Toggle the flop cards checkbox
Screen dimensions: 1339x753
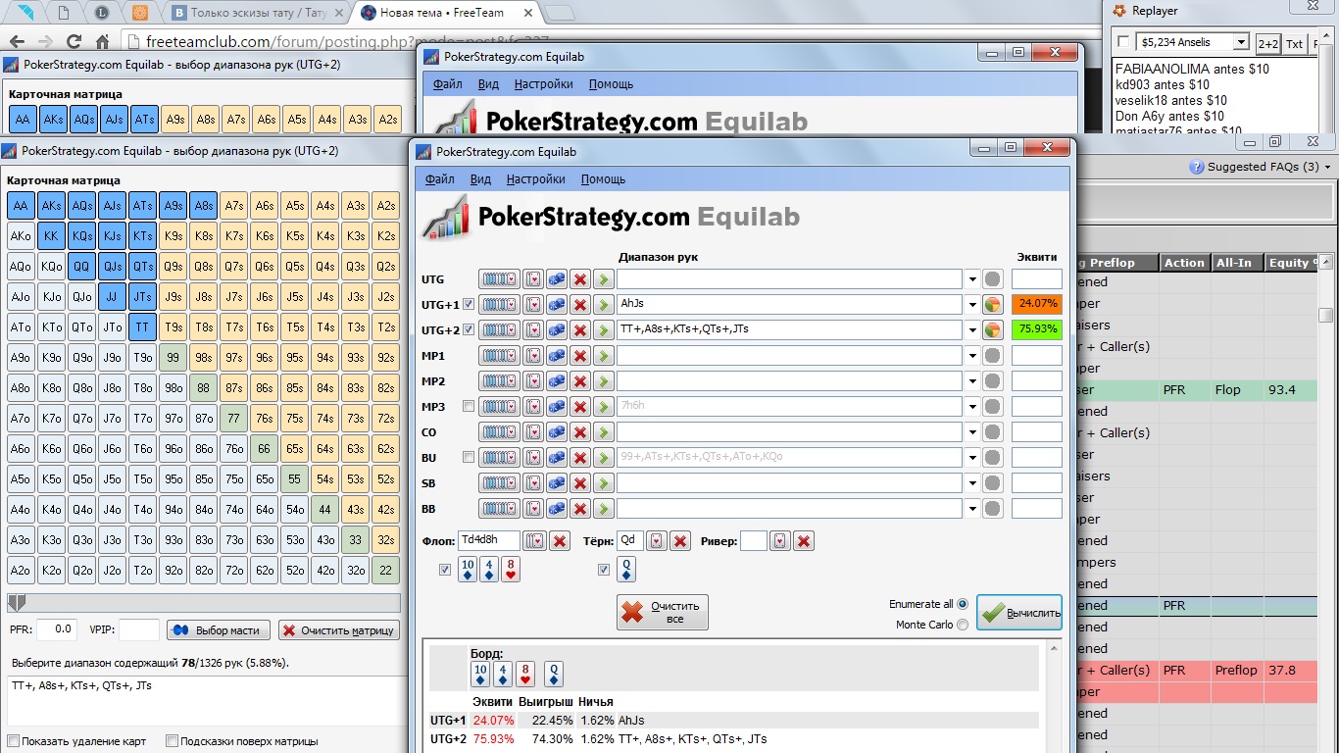click(445, 570)
